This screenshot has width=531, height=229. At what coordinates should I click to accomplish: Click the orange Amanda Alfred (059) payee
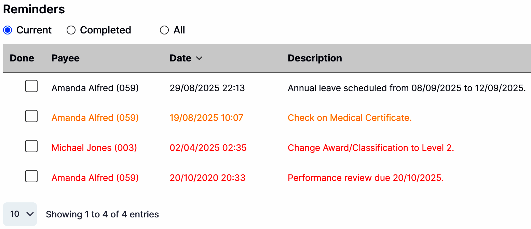pos(95,118)
